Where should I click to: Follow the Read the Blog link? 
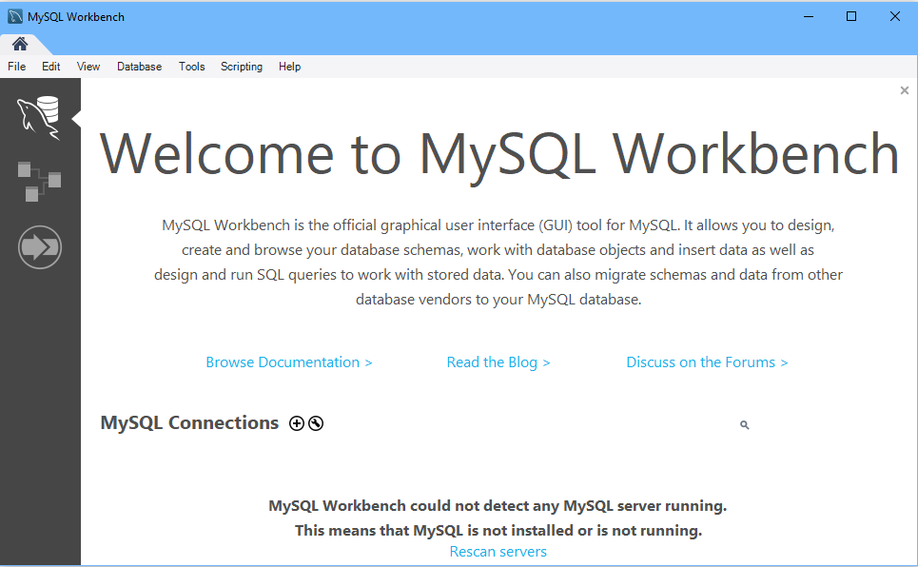pyautogui.click(x=498, y=362)
